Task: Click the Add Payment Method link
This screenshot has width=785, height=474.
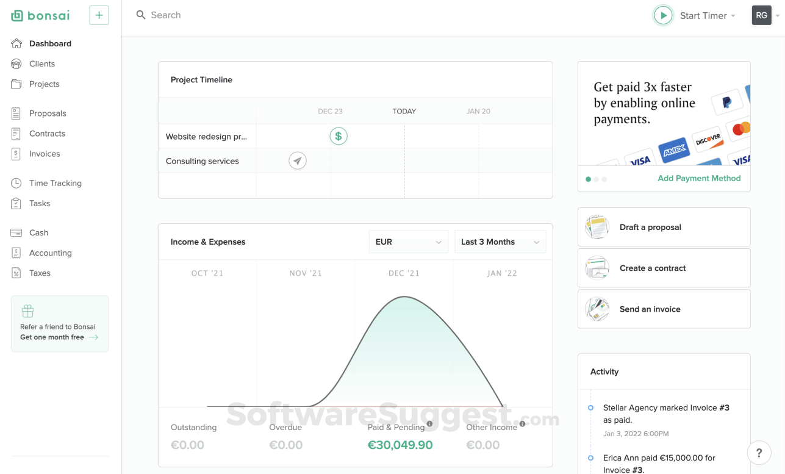Action: (x=699, y=178)
